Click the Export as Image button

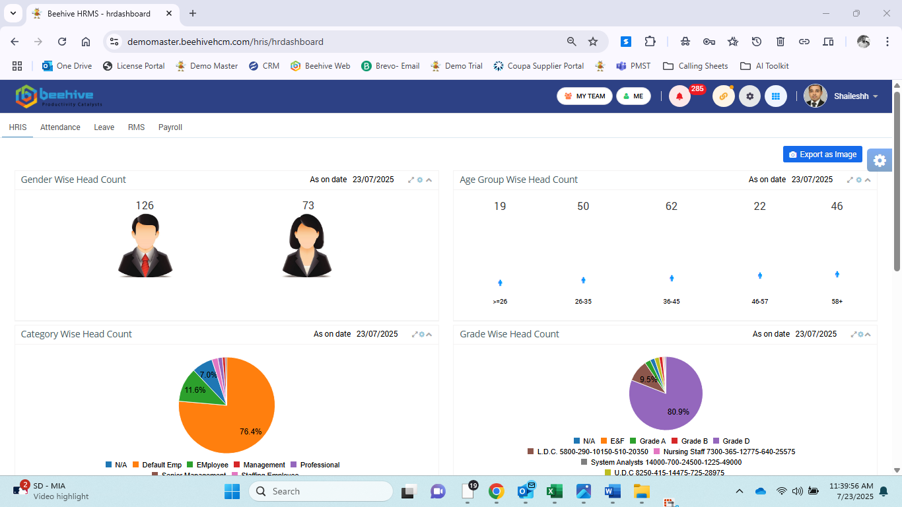pos(822,154)
